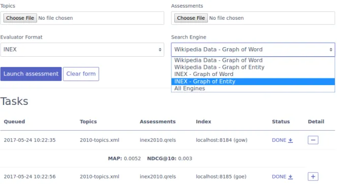This screenshot has width=337, height=184.
Task: Select 'Wikipedia Data - Graph of Word' option in list
Action: [253, 60]
